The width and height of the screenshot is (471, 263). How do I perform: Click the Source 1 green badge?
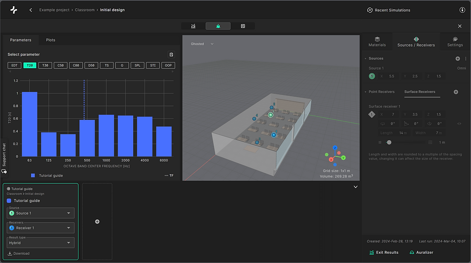click(x=372, y=76)
